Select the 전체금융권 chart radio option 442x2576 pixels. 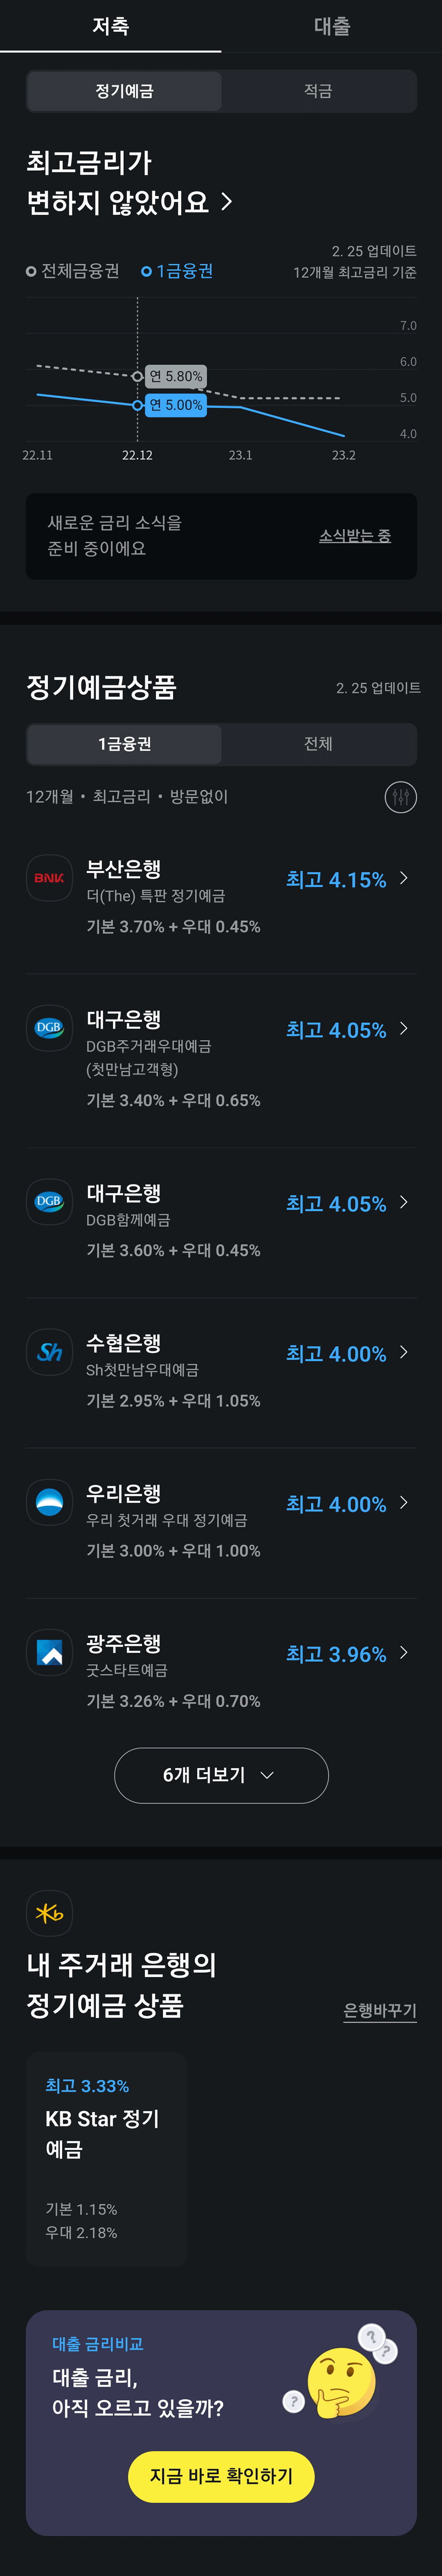73,271
